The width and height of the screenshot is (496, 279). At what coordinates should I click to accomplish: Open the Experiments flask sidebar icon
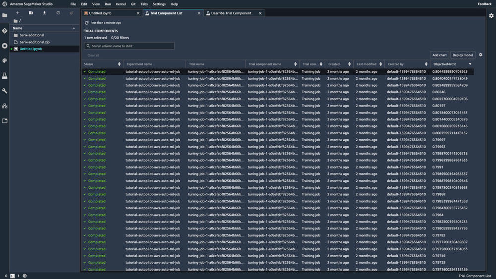point(5,76)
